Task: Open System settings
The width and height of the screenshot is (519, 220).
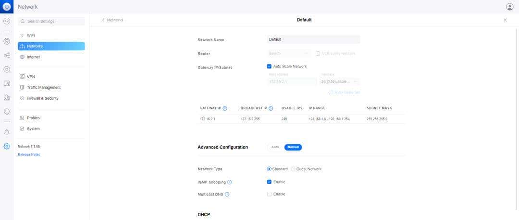Action: 51,129
